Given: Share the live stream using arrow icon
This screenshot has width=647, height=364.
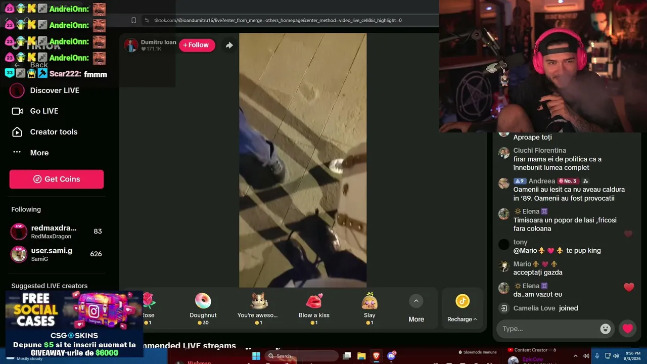Looking at the screenshot, I should tap(229, 45).
